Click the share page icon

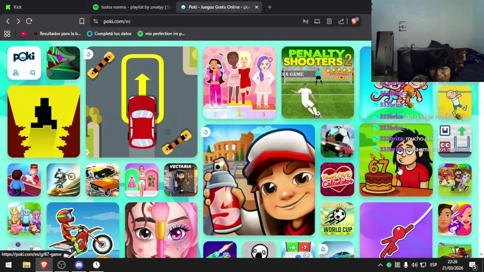tap(341, 22)
